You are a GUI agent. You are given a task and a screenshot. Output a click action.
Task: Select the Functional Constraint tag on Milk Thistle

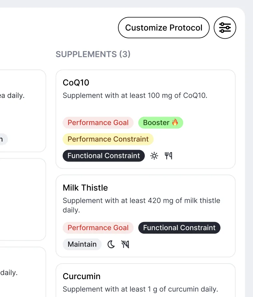click(179, 228)
